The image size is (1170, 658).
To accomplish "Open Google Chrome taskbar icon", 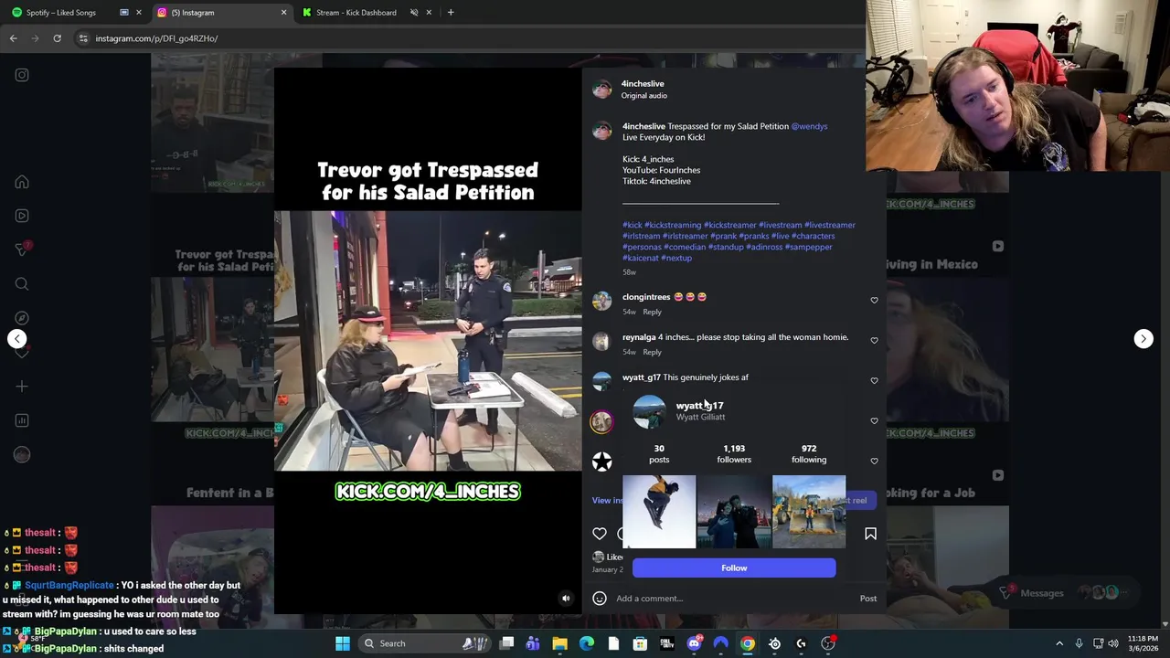I will pos(748,643).
